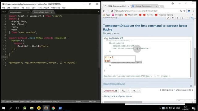Open the Preferences menu

[x=55, y=8]
